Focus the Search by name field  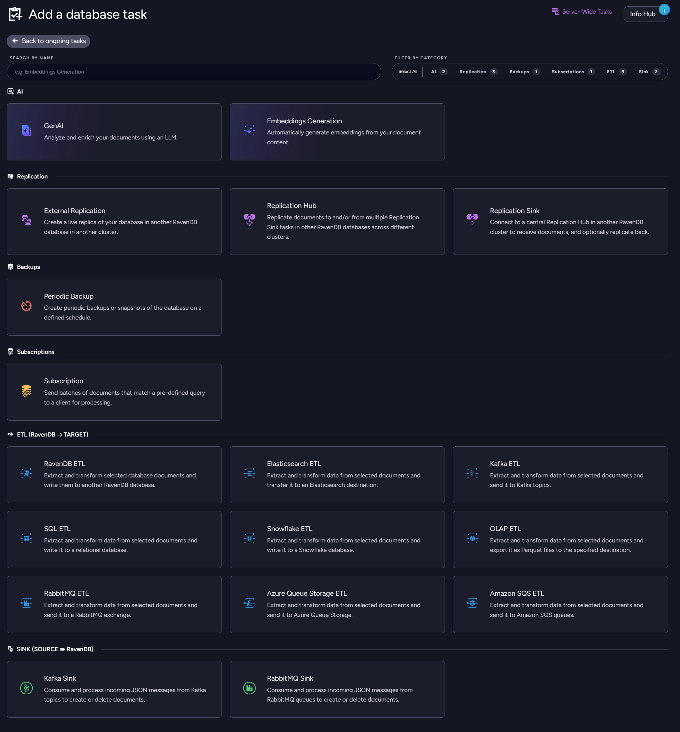point(194,71)
